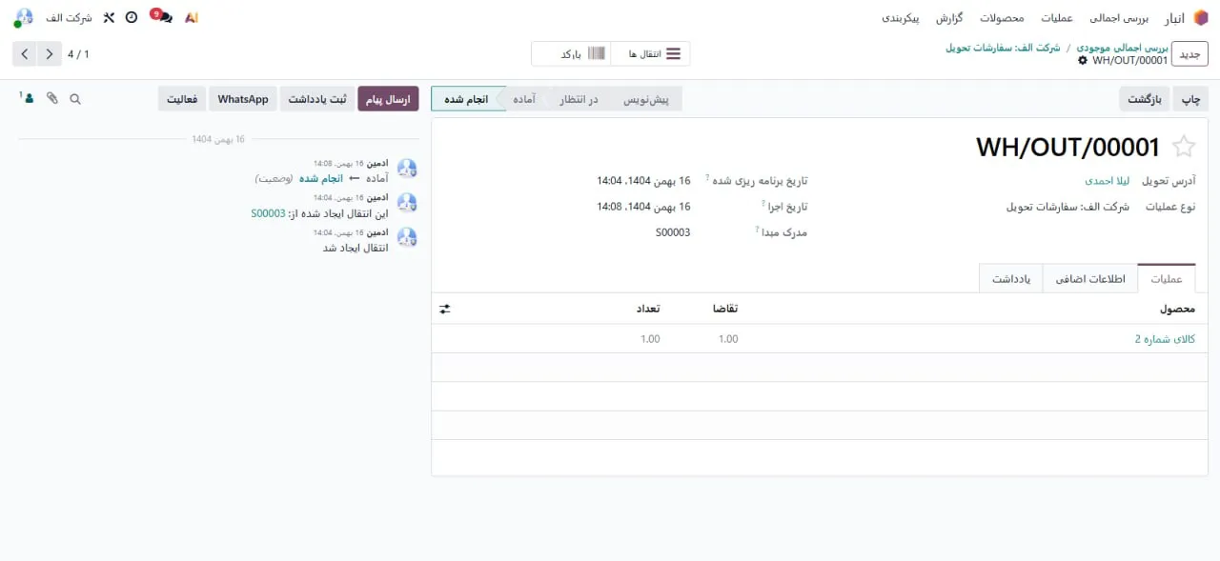
Task: Open the conversations icon with badge 9
Action: click(x=162, y=16)
